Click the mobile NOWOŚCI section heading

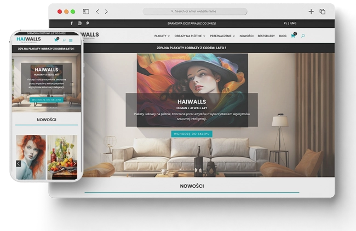tap(47, 120)
